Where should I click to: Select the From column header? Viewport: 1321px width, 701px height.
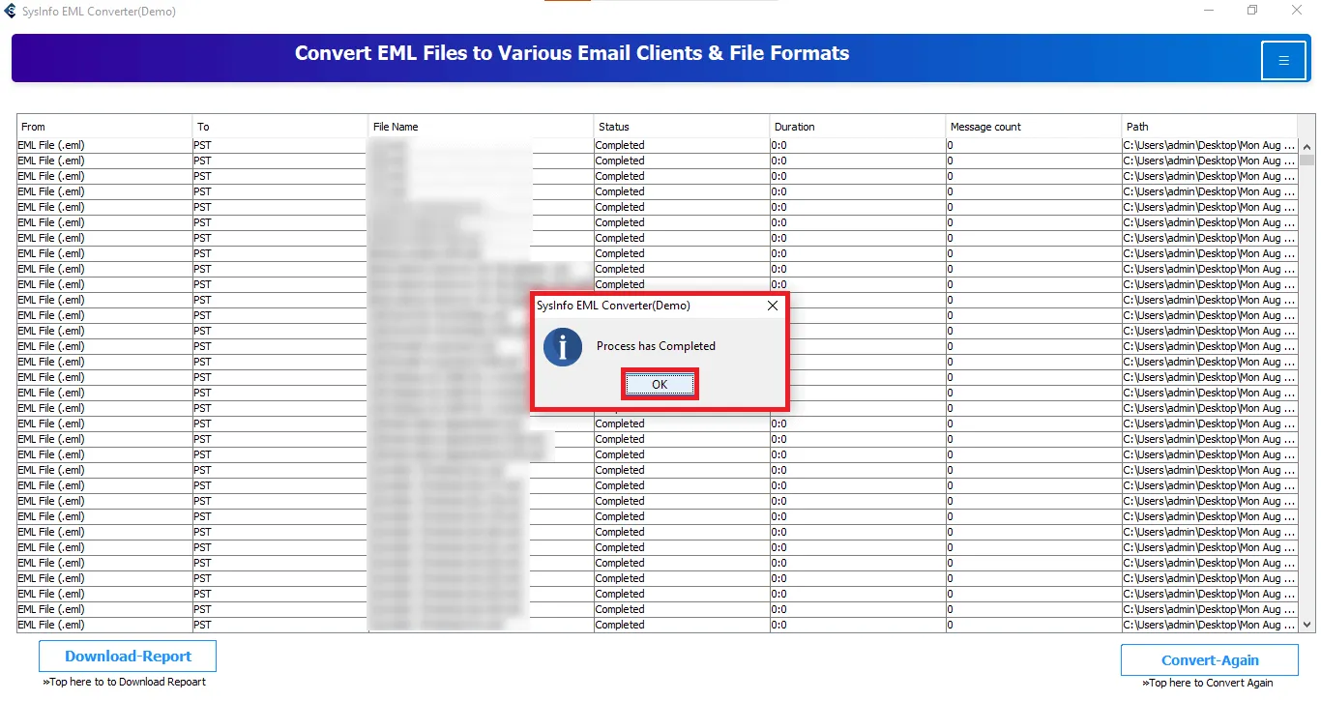click(x=104, y=127)
